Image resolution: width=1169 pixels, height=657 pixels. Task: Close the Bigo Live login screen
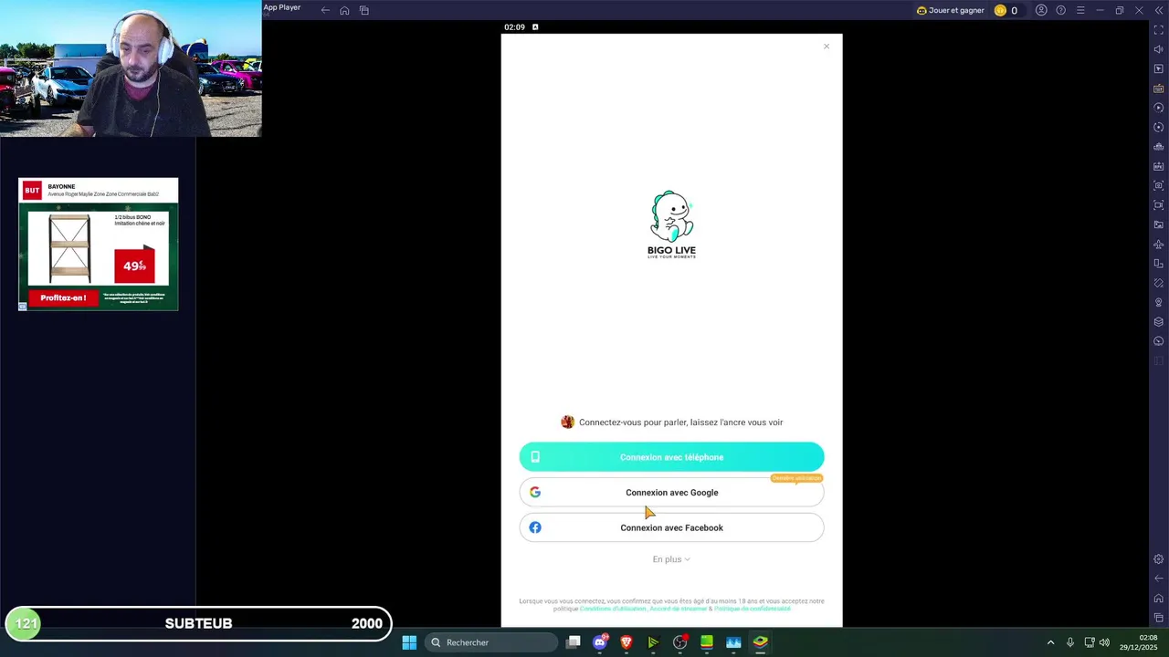pos(827,47)
